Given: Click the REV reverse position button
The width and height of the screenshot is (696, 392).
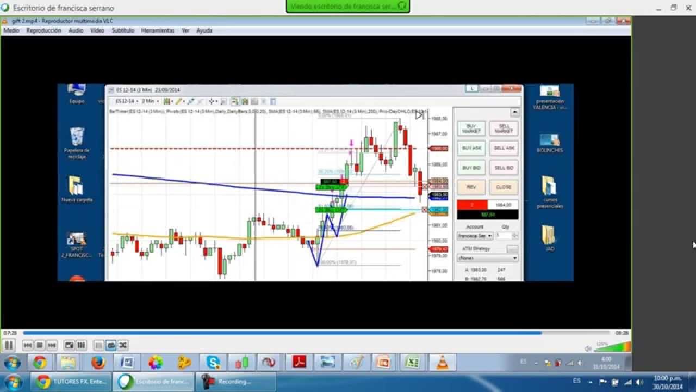Looking at the screenshot, I should coord(471,187).
